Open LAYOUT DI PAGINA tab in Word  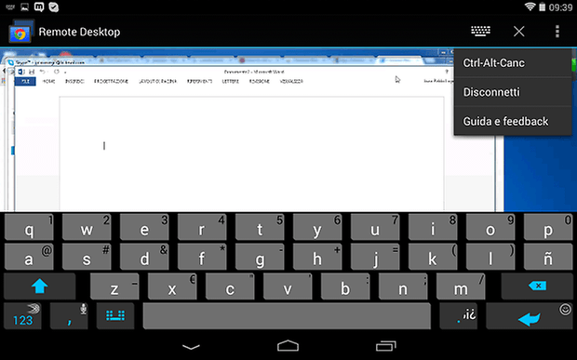(x=157, y=81)
